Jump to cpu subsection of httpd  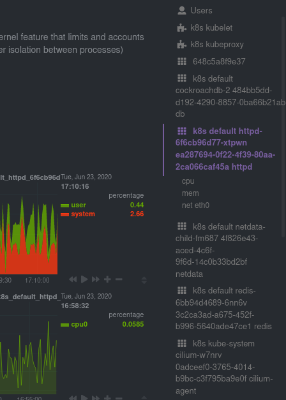coord(188,181)
